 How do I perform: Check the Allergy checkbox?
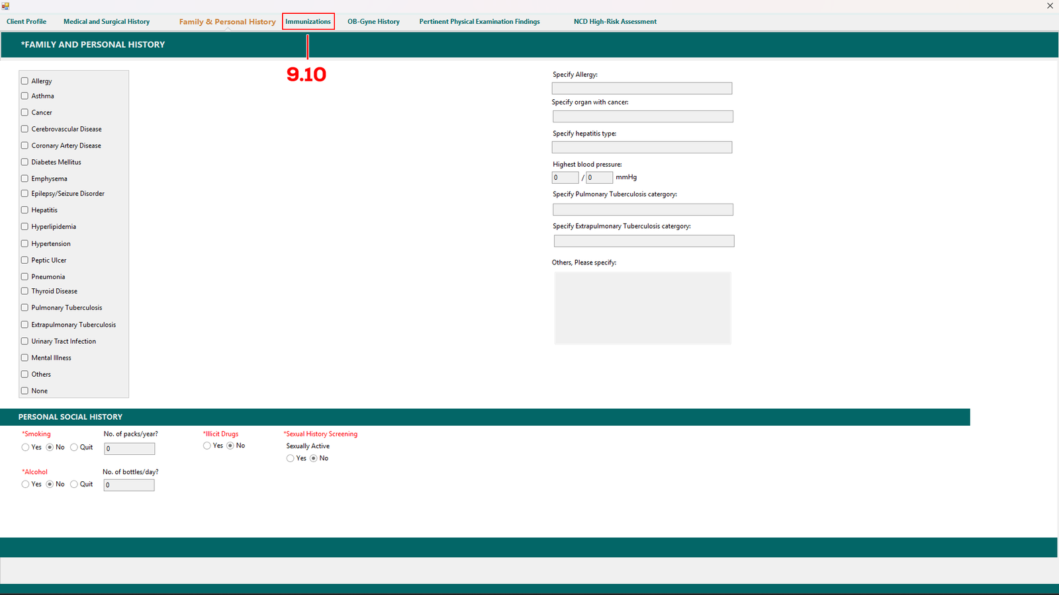[24, 81]
